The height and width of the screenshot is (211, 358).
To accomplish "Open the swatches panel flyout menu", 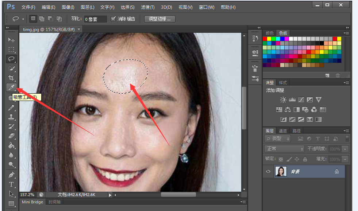I will click(x=346, y=33).
